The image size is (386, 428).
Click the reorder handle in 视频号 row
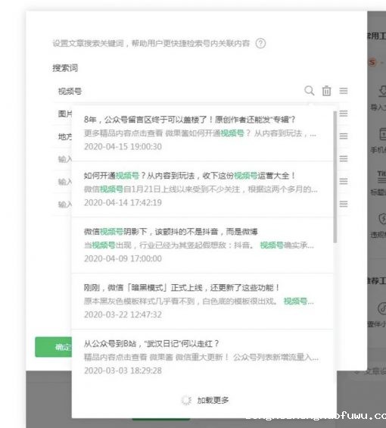click(344, 91)
